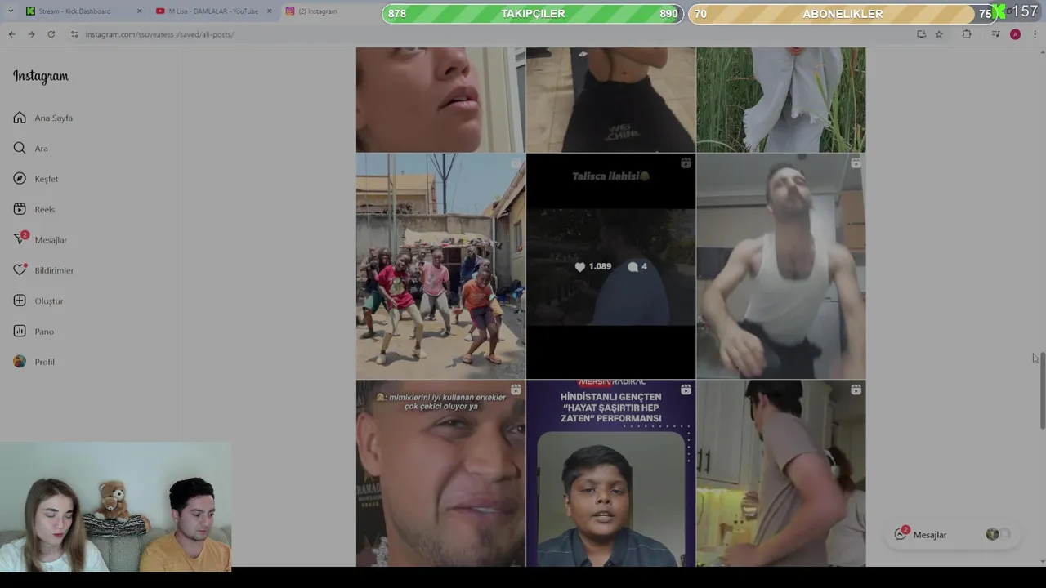Image resolution: width=1046 pixels, height=588 pixels.
Task: Go back with browser back arrow
Action: (11, 34)
